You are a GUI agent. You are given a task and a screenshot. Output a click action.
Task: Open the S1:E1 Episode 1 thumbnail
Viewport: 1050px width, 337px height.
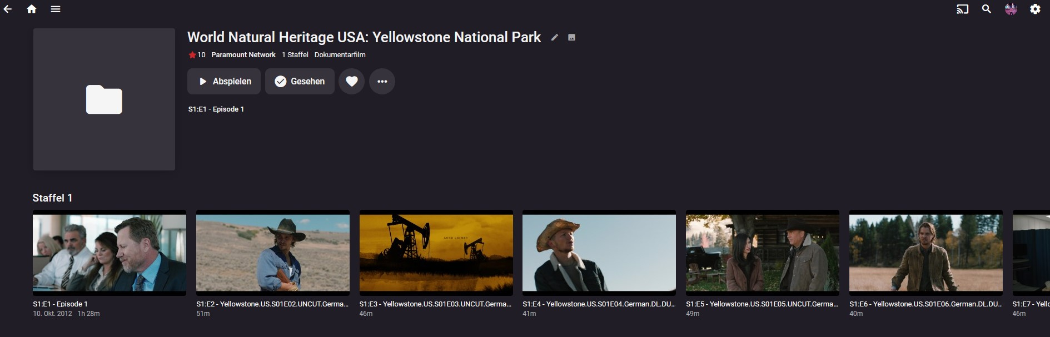pyautogui.click(x=110, y=253)
